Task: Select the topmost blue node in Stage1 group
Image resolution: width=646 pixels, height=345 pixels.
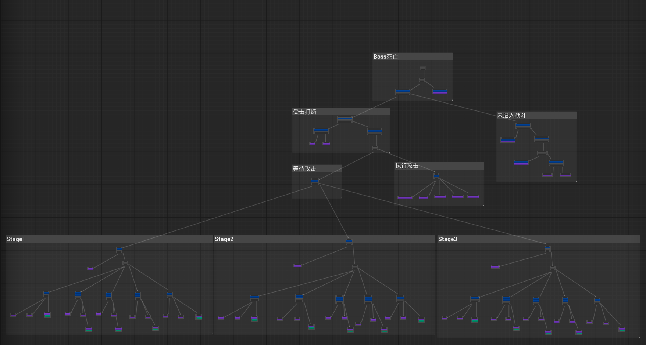Action: coord(119,249)
